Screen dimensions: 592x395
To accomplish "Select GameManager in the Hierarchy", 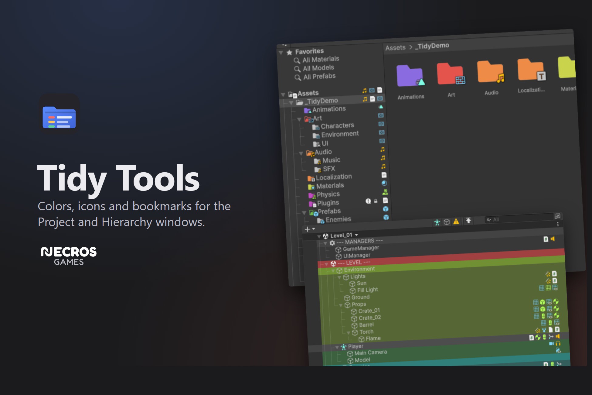I will coord(361,248).
